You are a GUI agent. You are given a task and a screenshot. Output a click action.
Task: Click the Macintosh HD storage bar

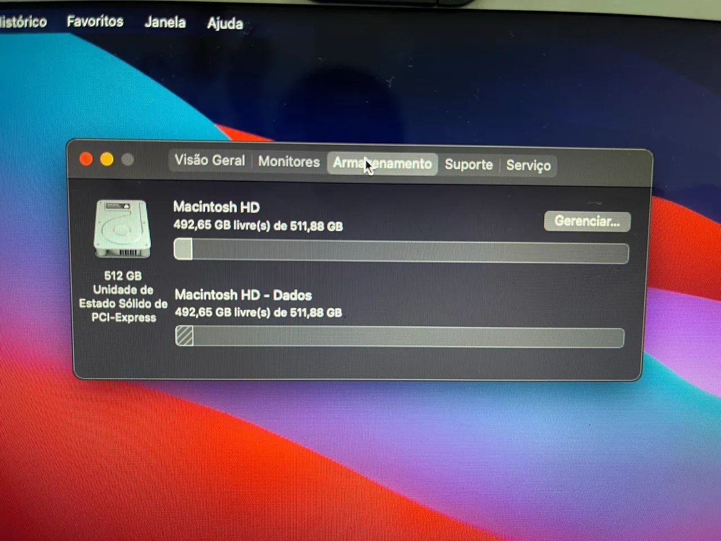pos(401,251)
